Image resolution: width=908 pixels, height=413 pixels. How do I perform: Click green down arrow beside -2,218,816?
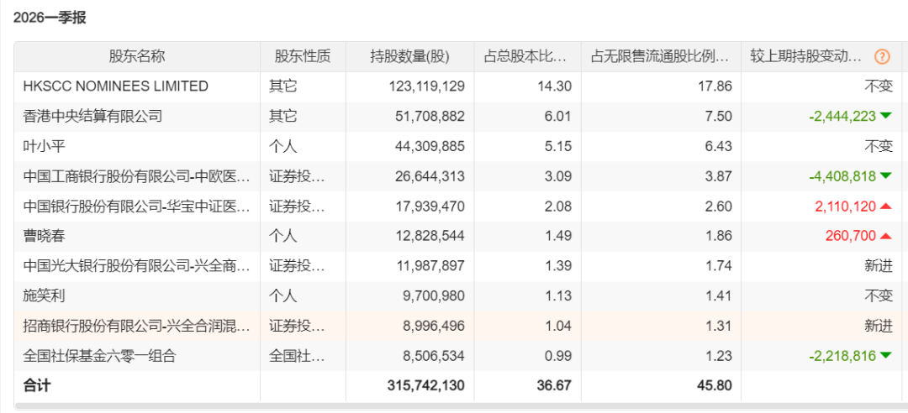pyautogui.click(x=885, y=356)
